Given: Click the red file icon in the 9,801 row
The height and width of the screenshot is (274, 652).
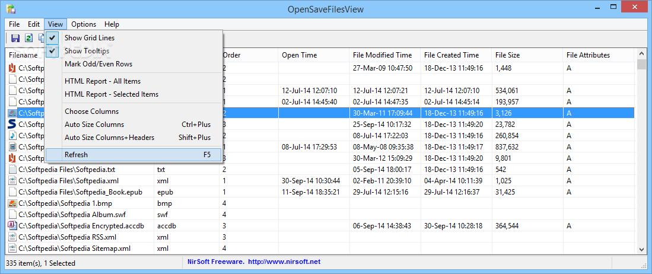Looking at the screenshot, I should tap(12, 158).
